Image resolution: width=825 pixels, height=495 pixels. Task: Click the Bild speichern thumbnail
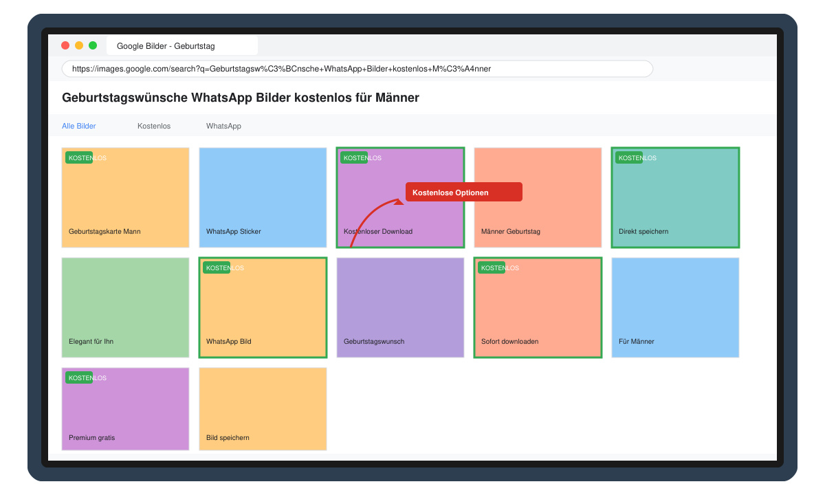263,409
